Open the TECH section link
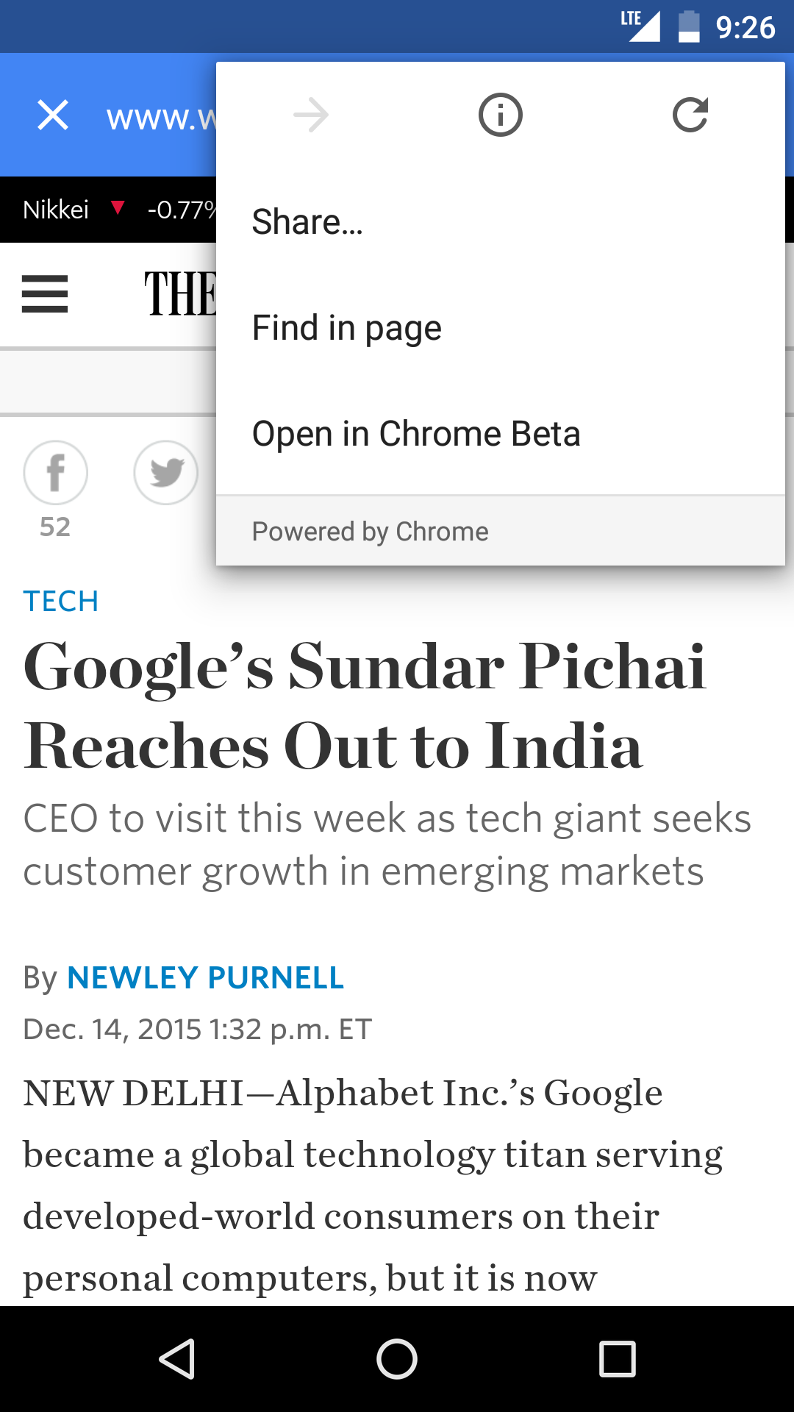794x1412 pixels. tap(61, 602)
